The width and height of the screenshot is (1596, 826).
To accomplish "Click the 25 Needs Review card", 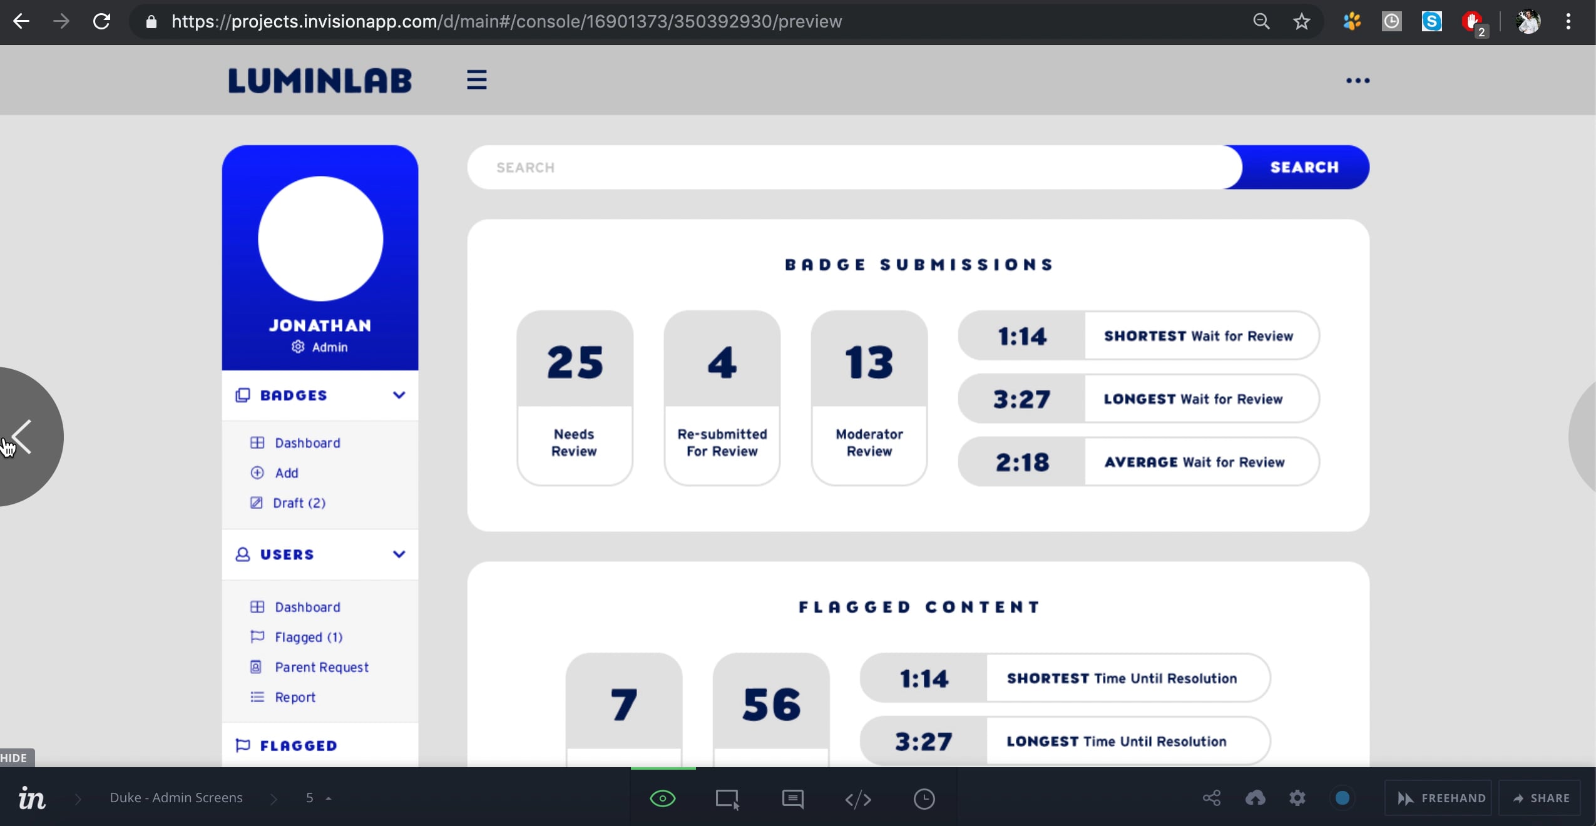I will click(575, 397).
